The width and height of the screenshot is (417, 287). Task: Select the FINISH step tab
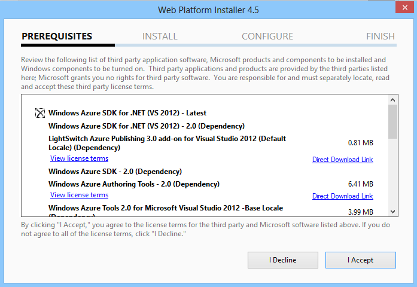381,36
